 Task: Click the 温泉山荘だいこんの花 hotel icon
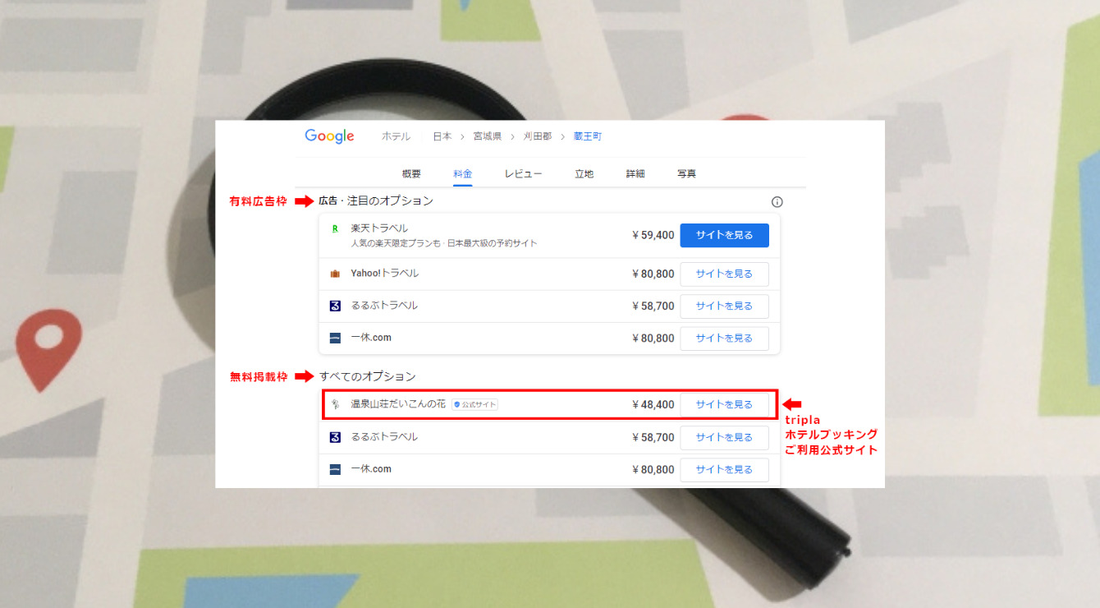335,404
